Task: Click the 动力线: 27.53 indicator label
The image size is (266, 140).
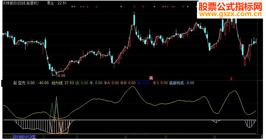Action: point(63,83)
